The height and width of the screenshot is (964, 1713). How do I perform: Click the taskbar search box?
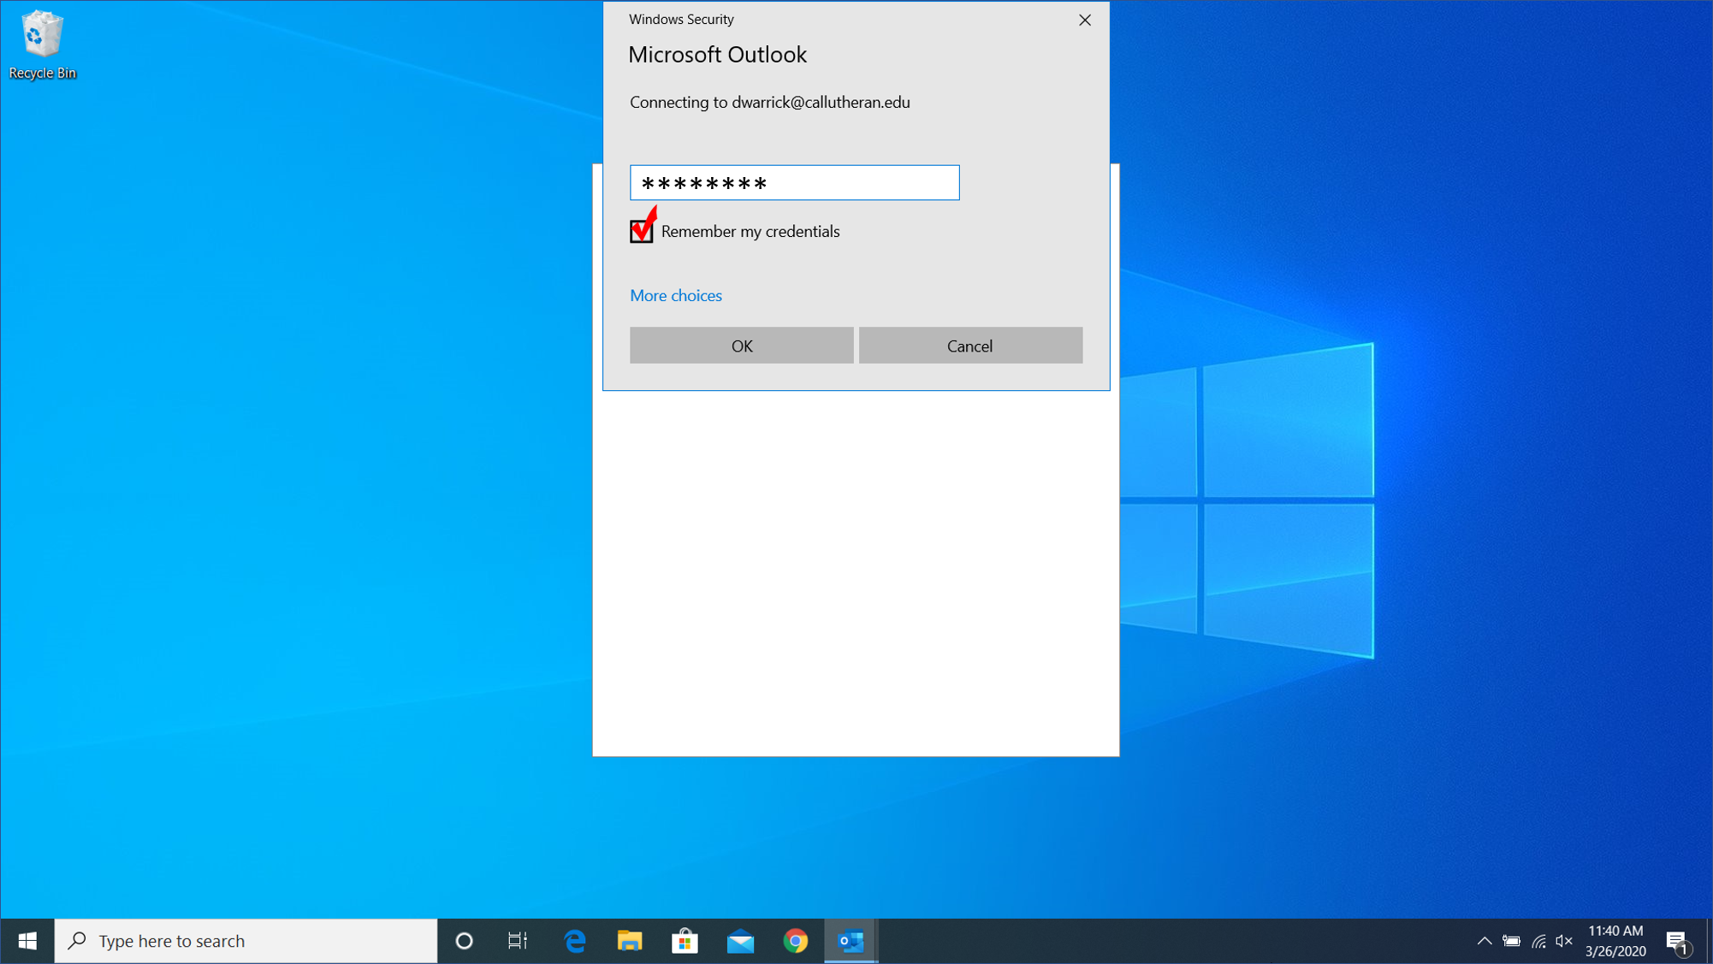(x=246, y=941)
